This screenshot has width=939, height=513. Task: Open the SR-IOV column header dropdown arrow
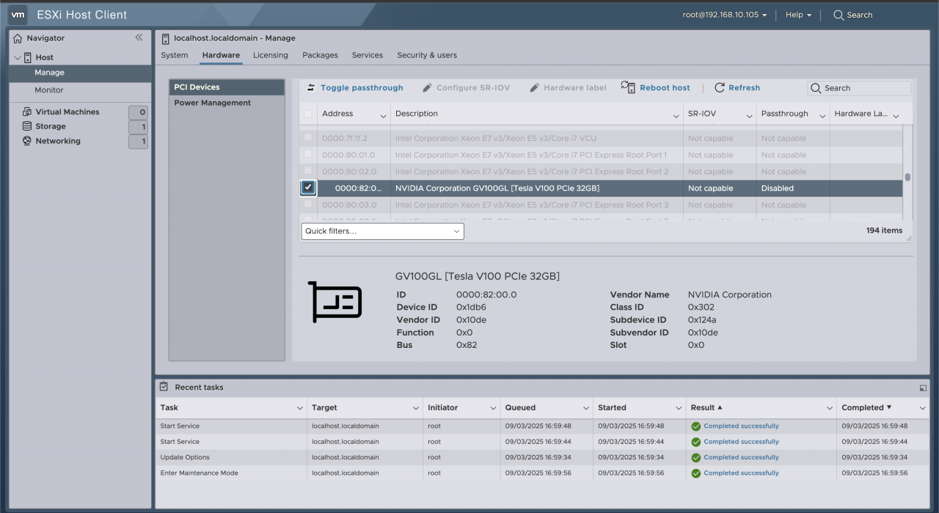click(x=749, y=117)
